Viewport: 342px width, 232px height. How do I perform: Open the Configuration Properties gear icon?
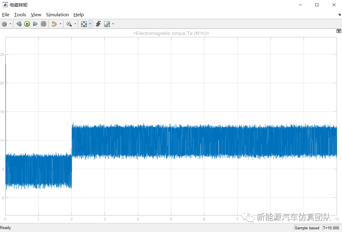pos(4,24)
